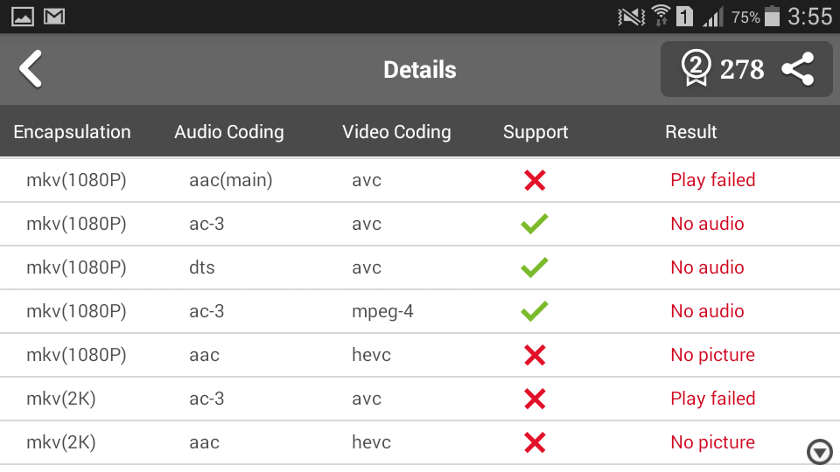Tap "No audio" result in the dts row

coord(707,267)
